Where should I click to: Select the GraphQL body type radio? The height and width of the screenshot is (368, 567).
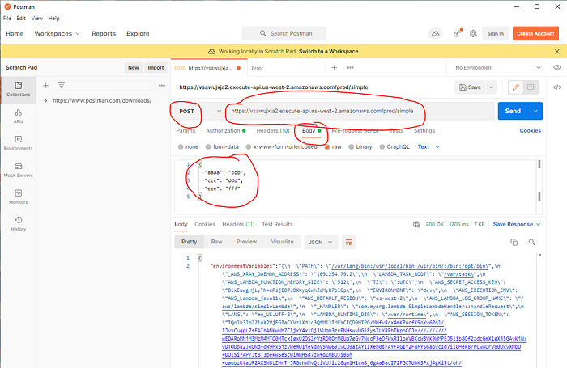coord(382,146)
